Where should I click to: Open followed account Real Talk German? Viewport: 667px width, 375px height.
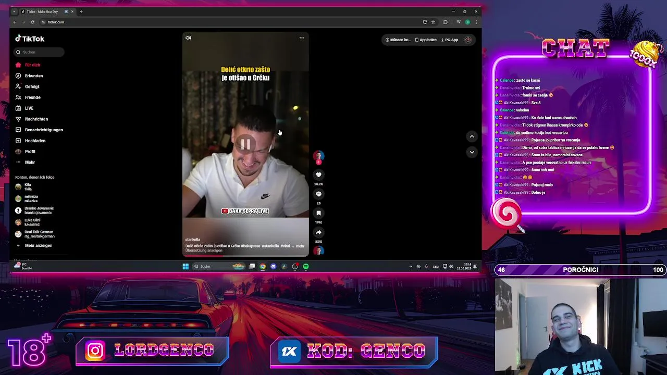point(34,234)
